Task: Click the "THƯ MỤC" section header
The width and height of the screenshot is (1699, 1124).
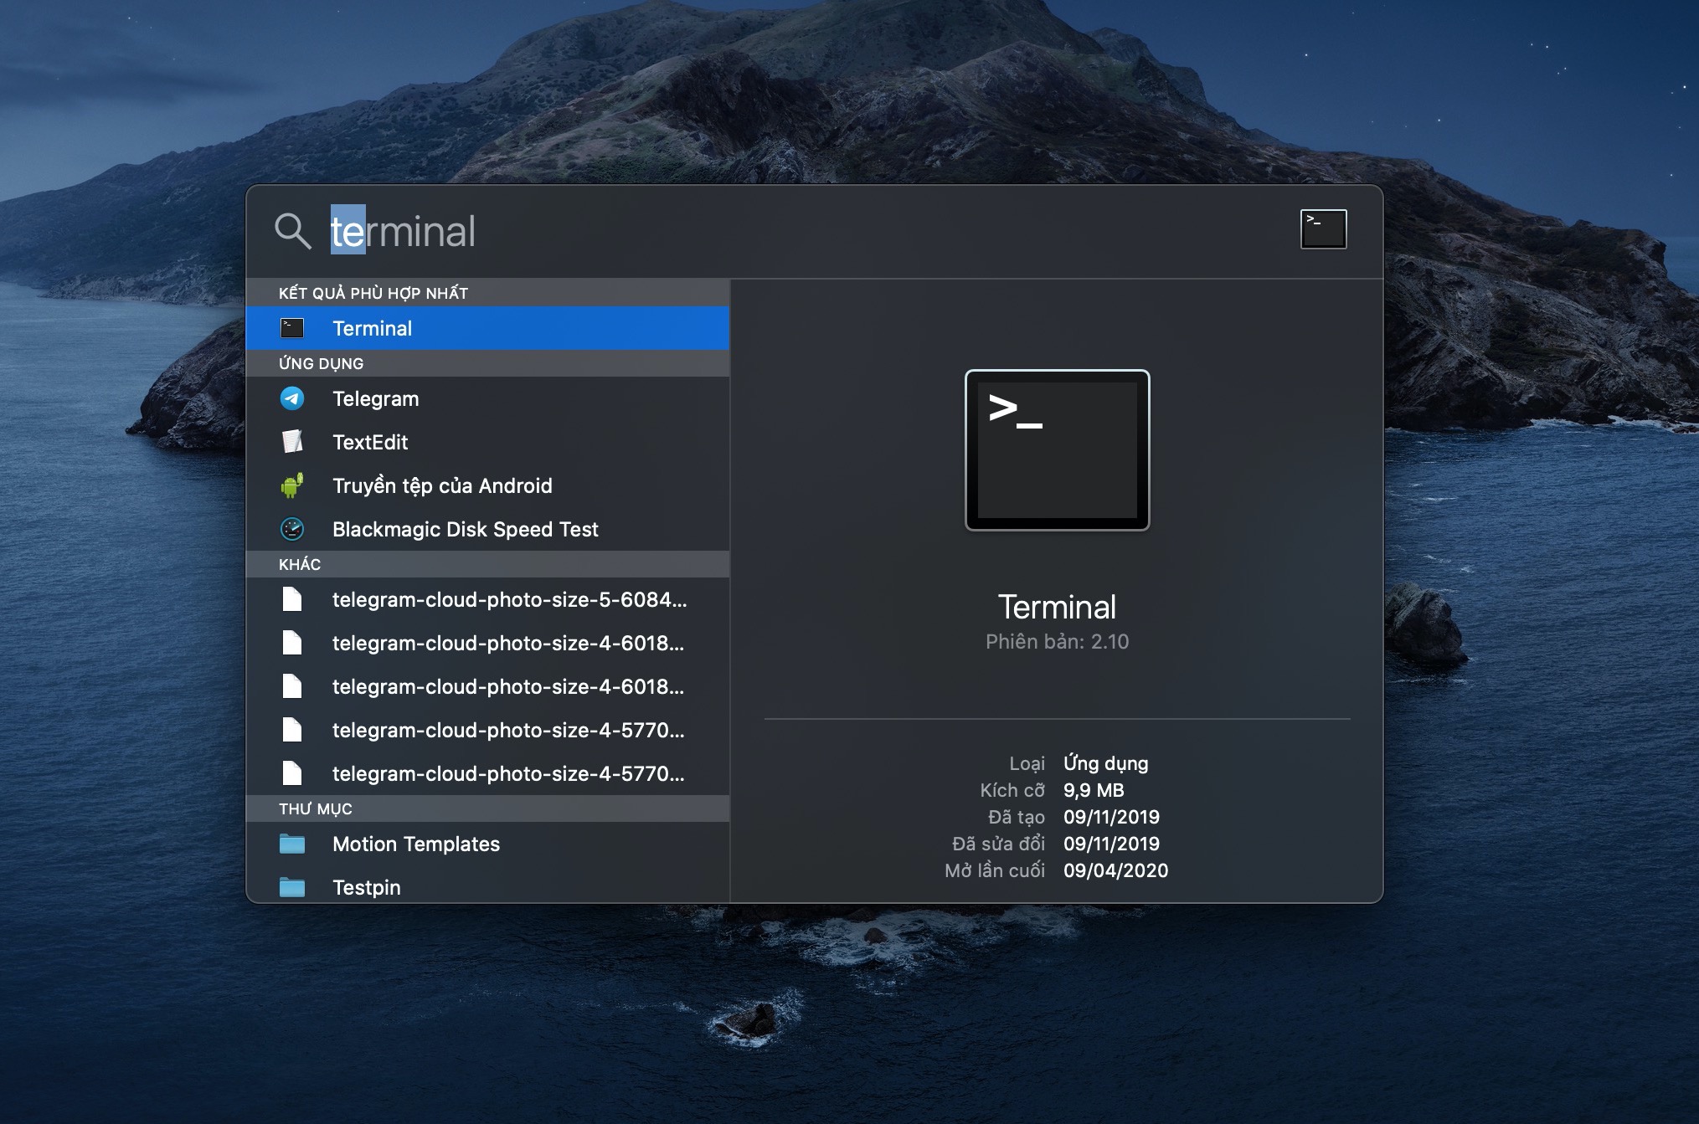Action: (x=316, y=808)
